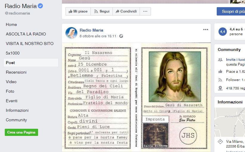Click the 4,4 su 5 rating text
This screenshot has width=245, height=152.
[x=236, y=29]
